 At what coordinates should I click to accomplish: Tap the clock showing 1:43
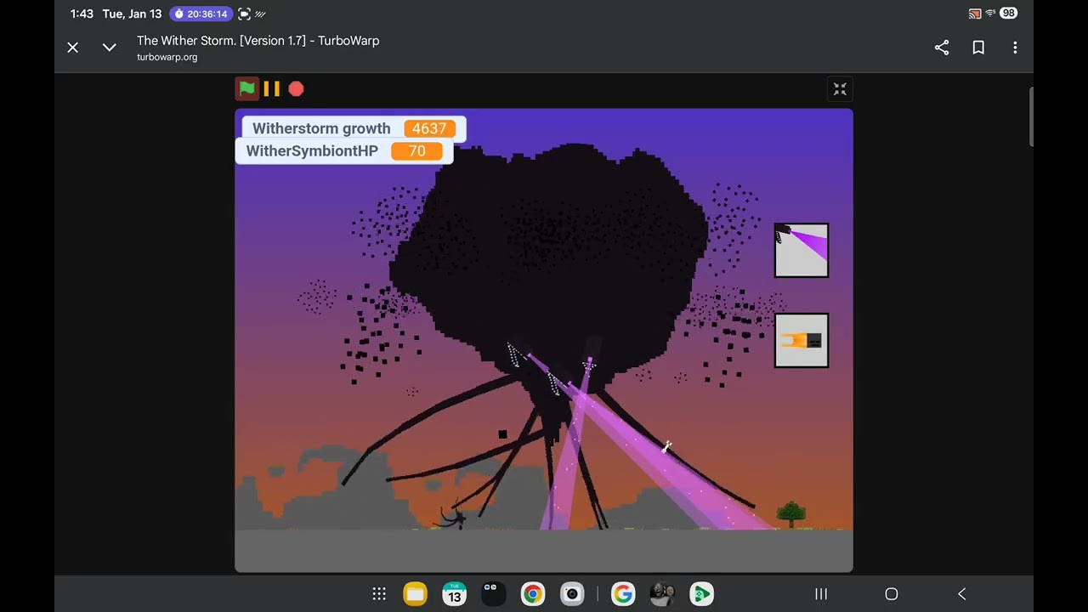pyautogui.click(x=82, y=14)
